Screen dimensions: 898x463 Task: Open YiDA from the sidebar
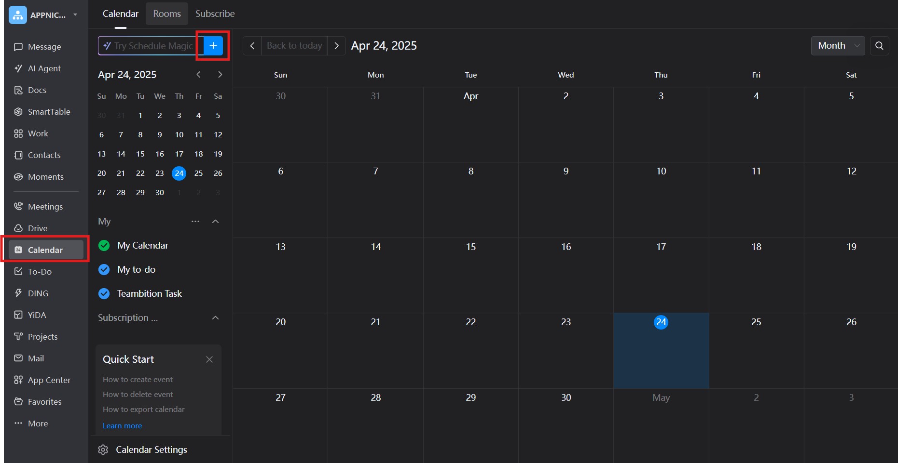click(37, 315)
